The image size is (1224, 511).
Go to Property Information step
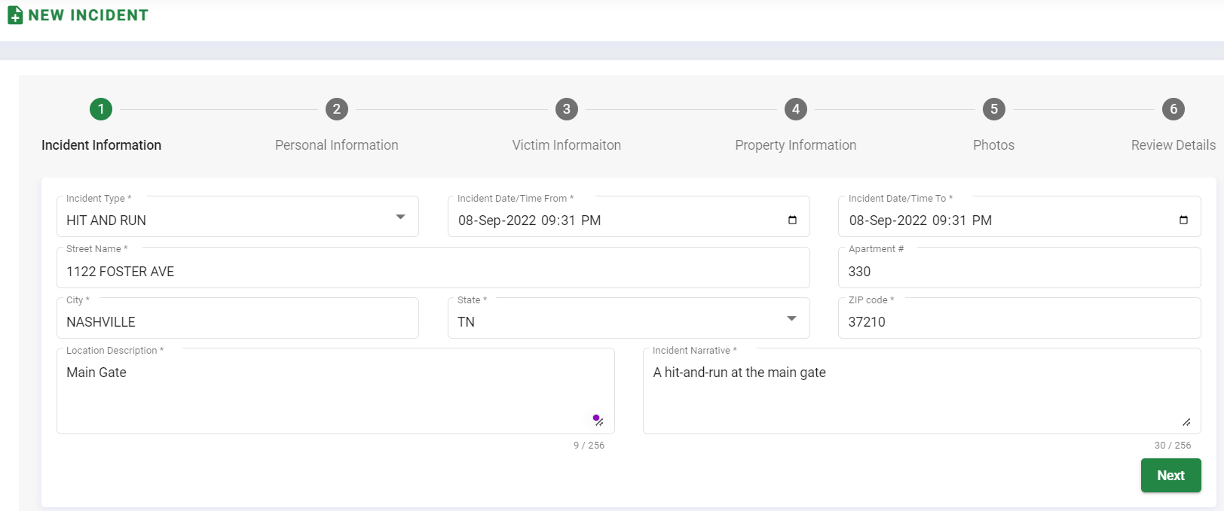pos(796,145)
